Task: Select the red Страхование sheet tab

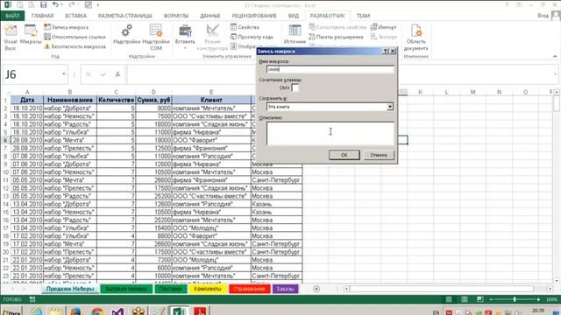Action: (x=249, y=289)
